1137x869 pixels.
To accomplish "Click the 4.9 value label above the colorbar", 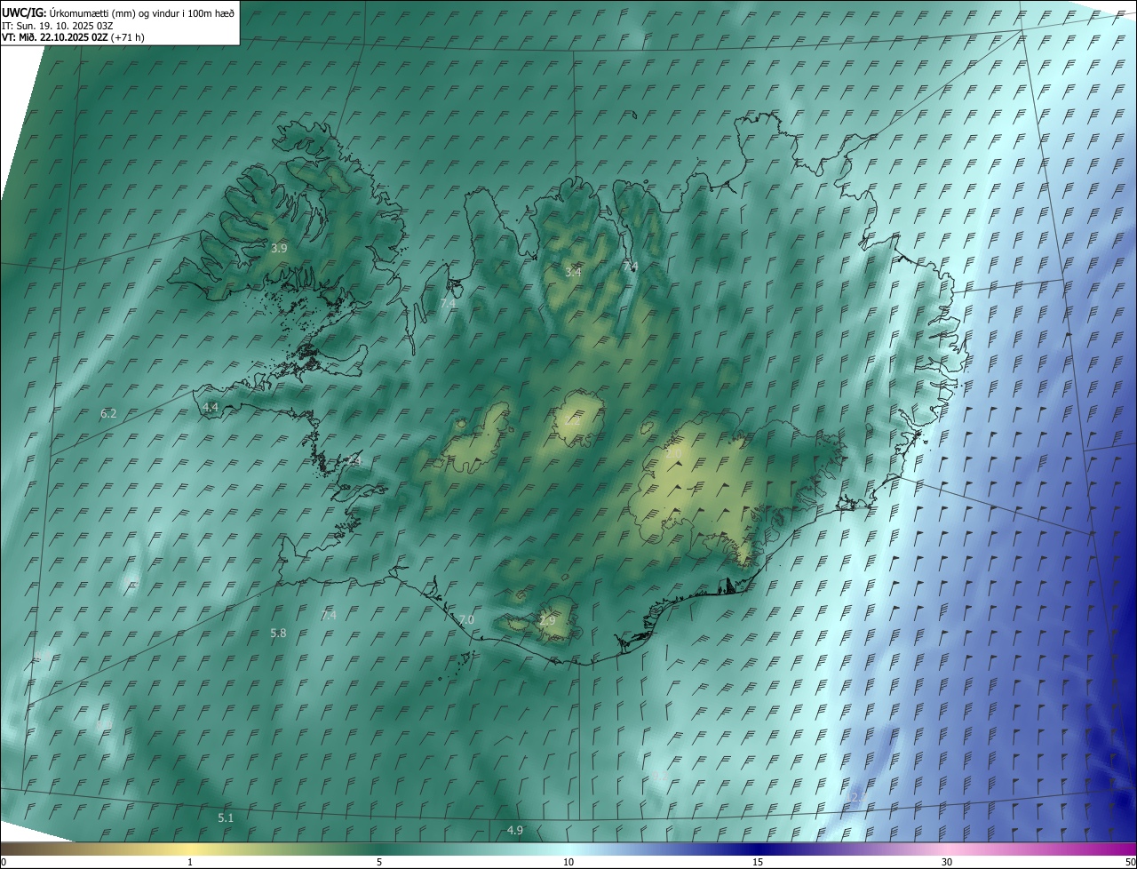I will 515,830.
